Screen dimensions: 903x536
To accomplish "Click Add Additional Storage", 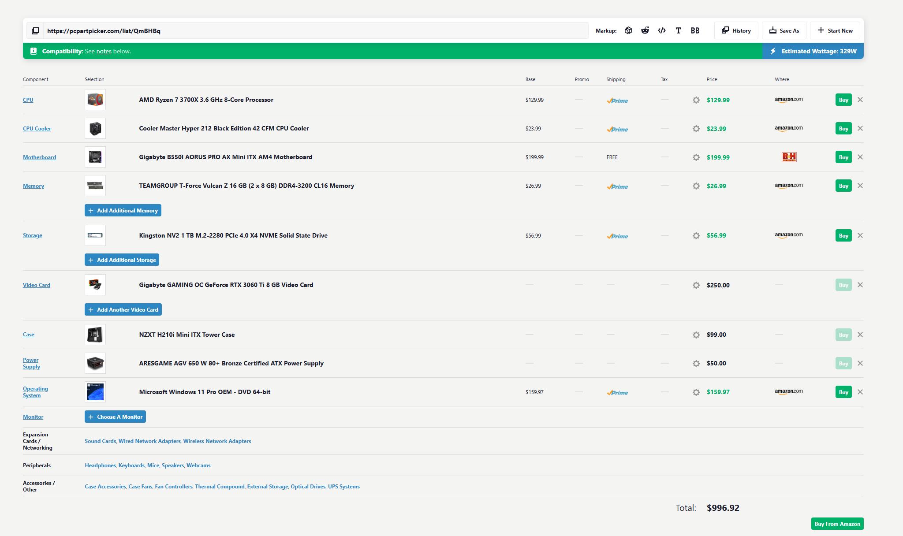I will pyautogui.click(x=122, y=260).
